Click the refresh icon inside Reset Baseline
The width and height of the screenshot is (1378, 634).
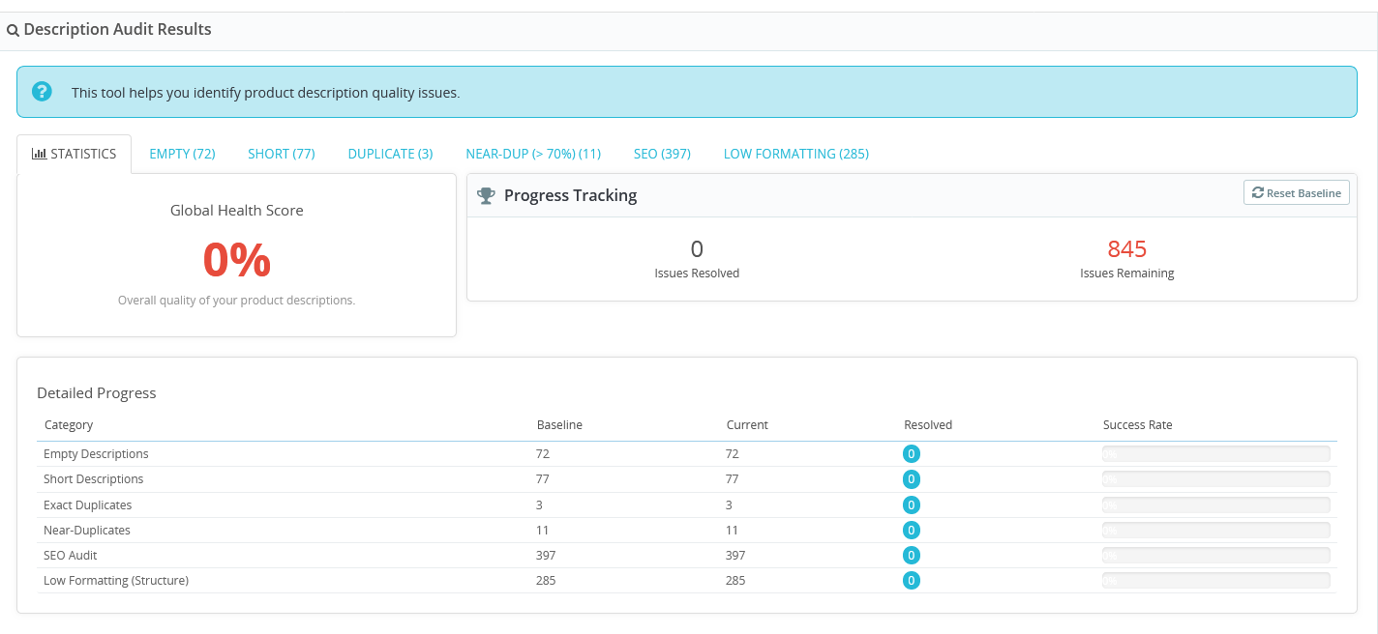point(1258,191)
